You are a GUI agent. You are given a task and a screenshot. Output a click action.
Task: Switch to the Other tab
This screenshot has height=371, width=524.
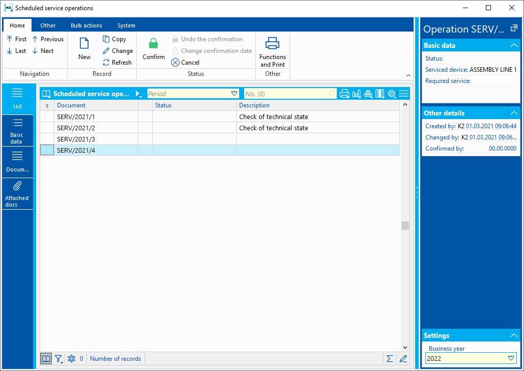48,25
